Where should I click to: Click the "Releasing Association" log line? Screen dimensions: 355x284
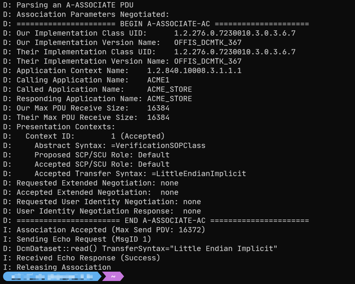coord(63,268)
